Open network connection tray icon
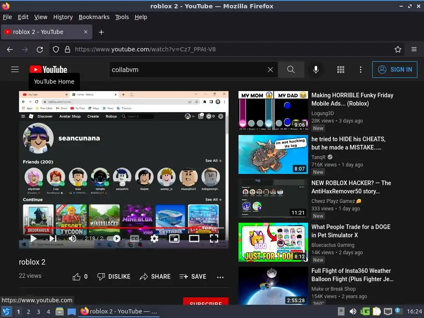 pos(388,311)
